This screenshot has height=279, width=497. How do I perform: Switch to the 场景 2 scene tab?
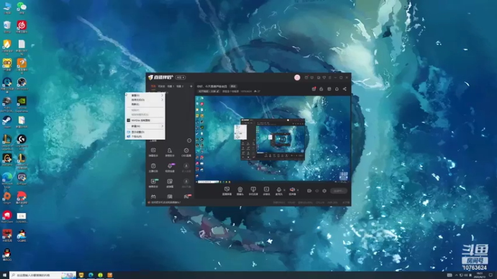point(180,86)
